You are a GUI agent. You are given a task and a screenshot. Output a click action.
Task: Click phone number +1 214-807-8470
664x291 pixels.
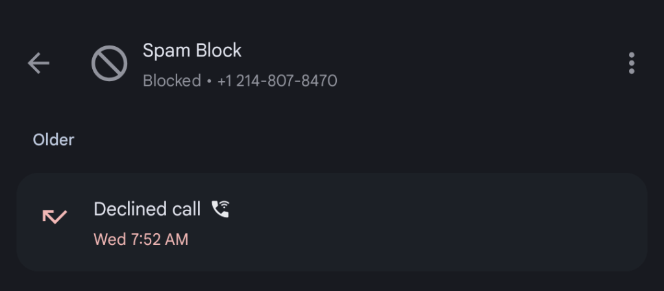(x=277, y=81)
